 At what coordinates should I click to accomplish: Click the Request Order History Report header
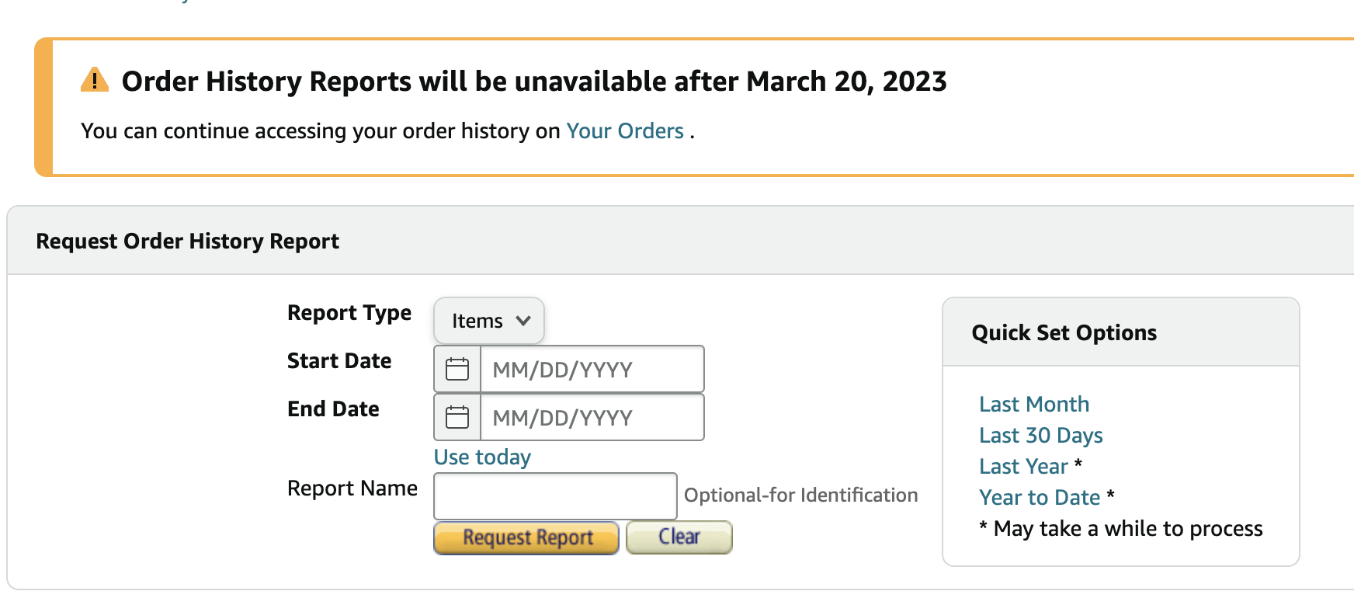click(188, 241)
